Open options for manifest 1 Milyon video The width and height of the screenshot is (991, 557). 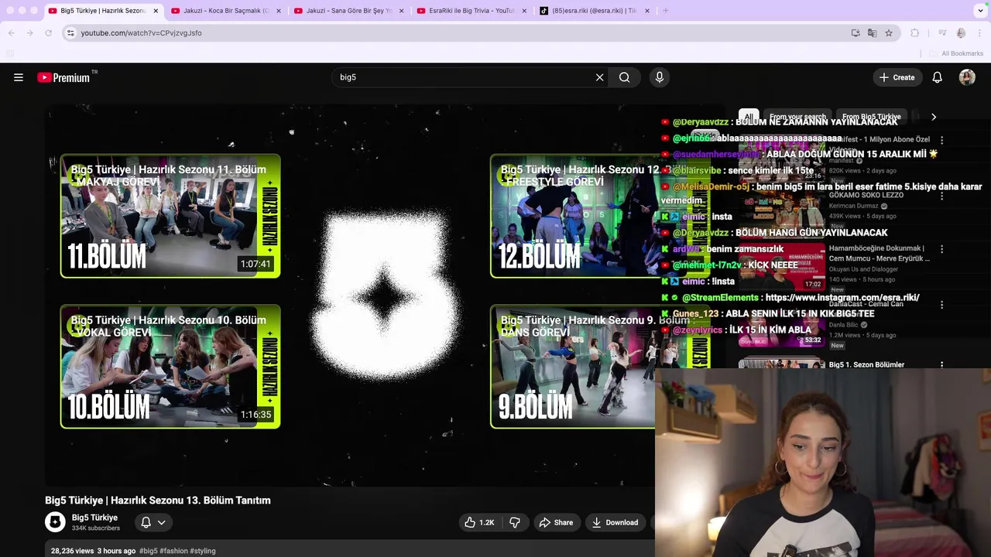coord(941,140)
